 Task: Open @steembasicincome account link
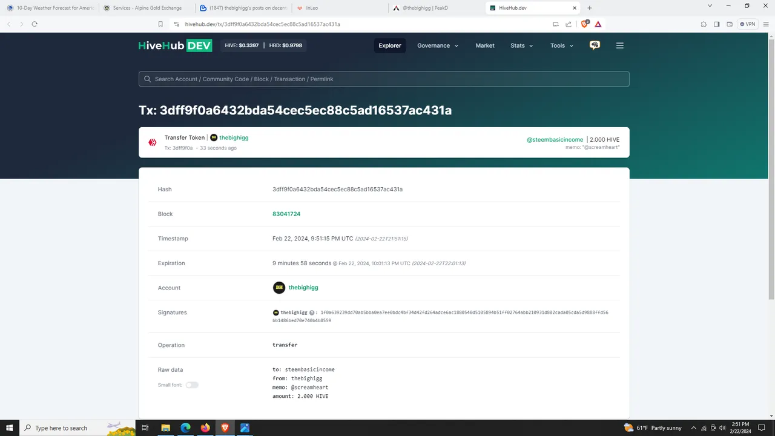(555, 139)
